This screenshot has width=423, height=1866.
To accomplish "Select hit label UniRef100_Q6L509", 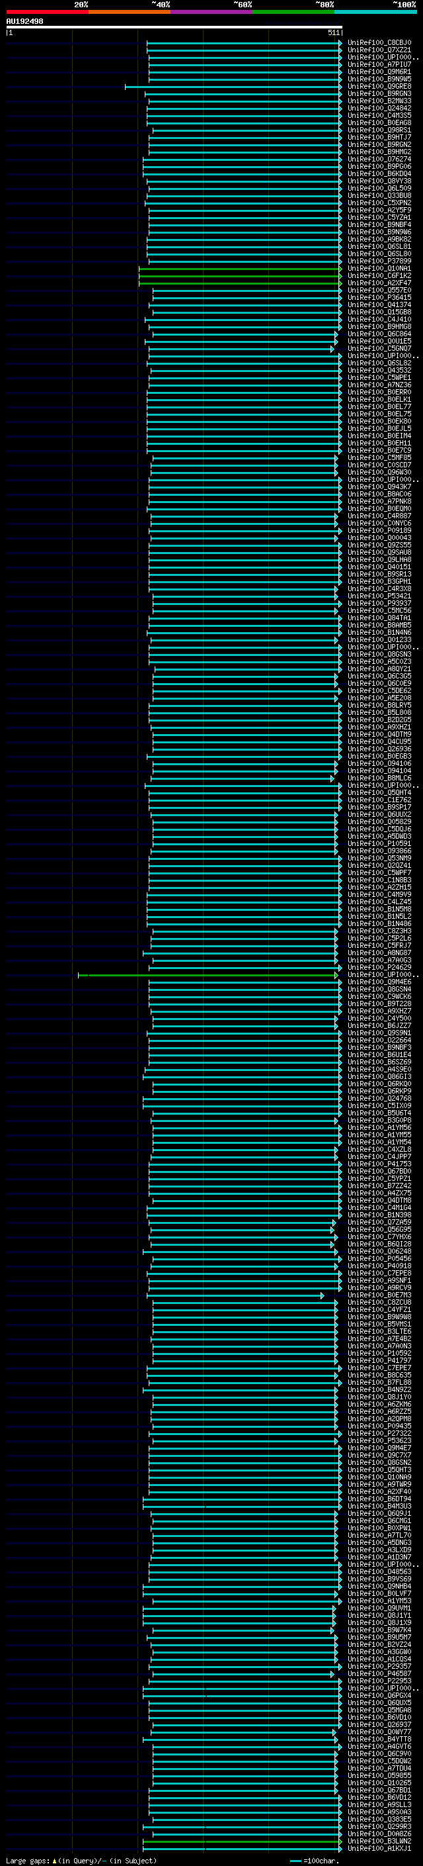I will [379, 189].
